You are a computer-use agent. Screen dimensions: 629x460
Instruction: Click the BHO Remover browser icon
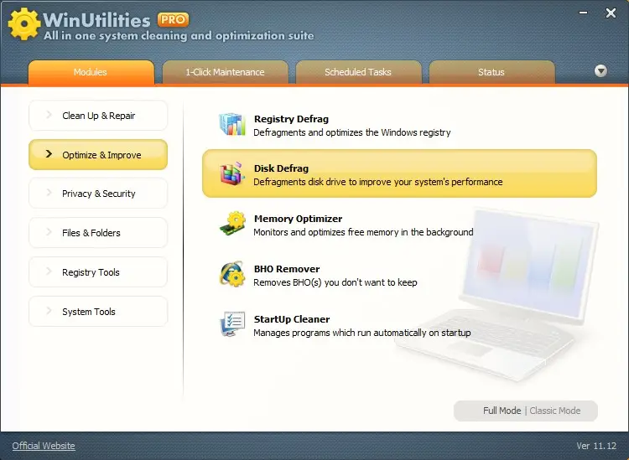click(232, 274)
